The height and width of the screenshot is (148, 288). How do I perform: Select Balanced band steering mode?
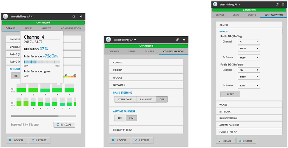146,99
